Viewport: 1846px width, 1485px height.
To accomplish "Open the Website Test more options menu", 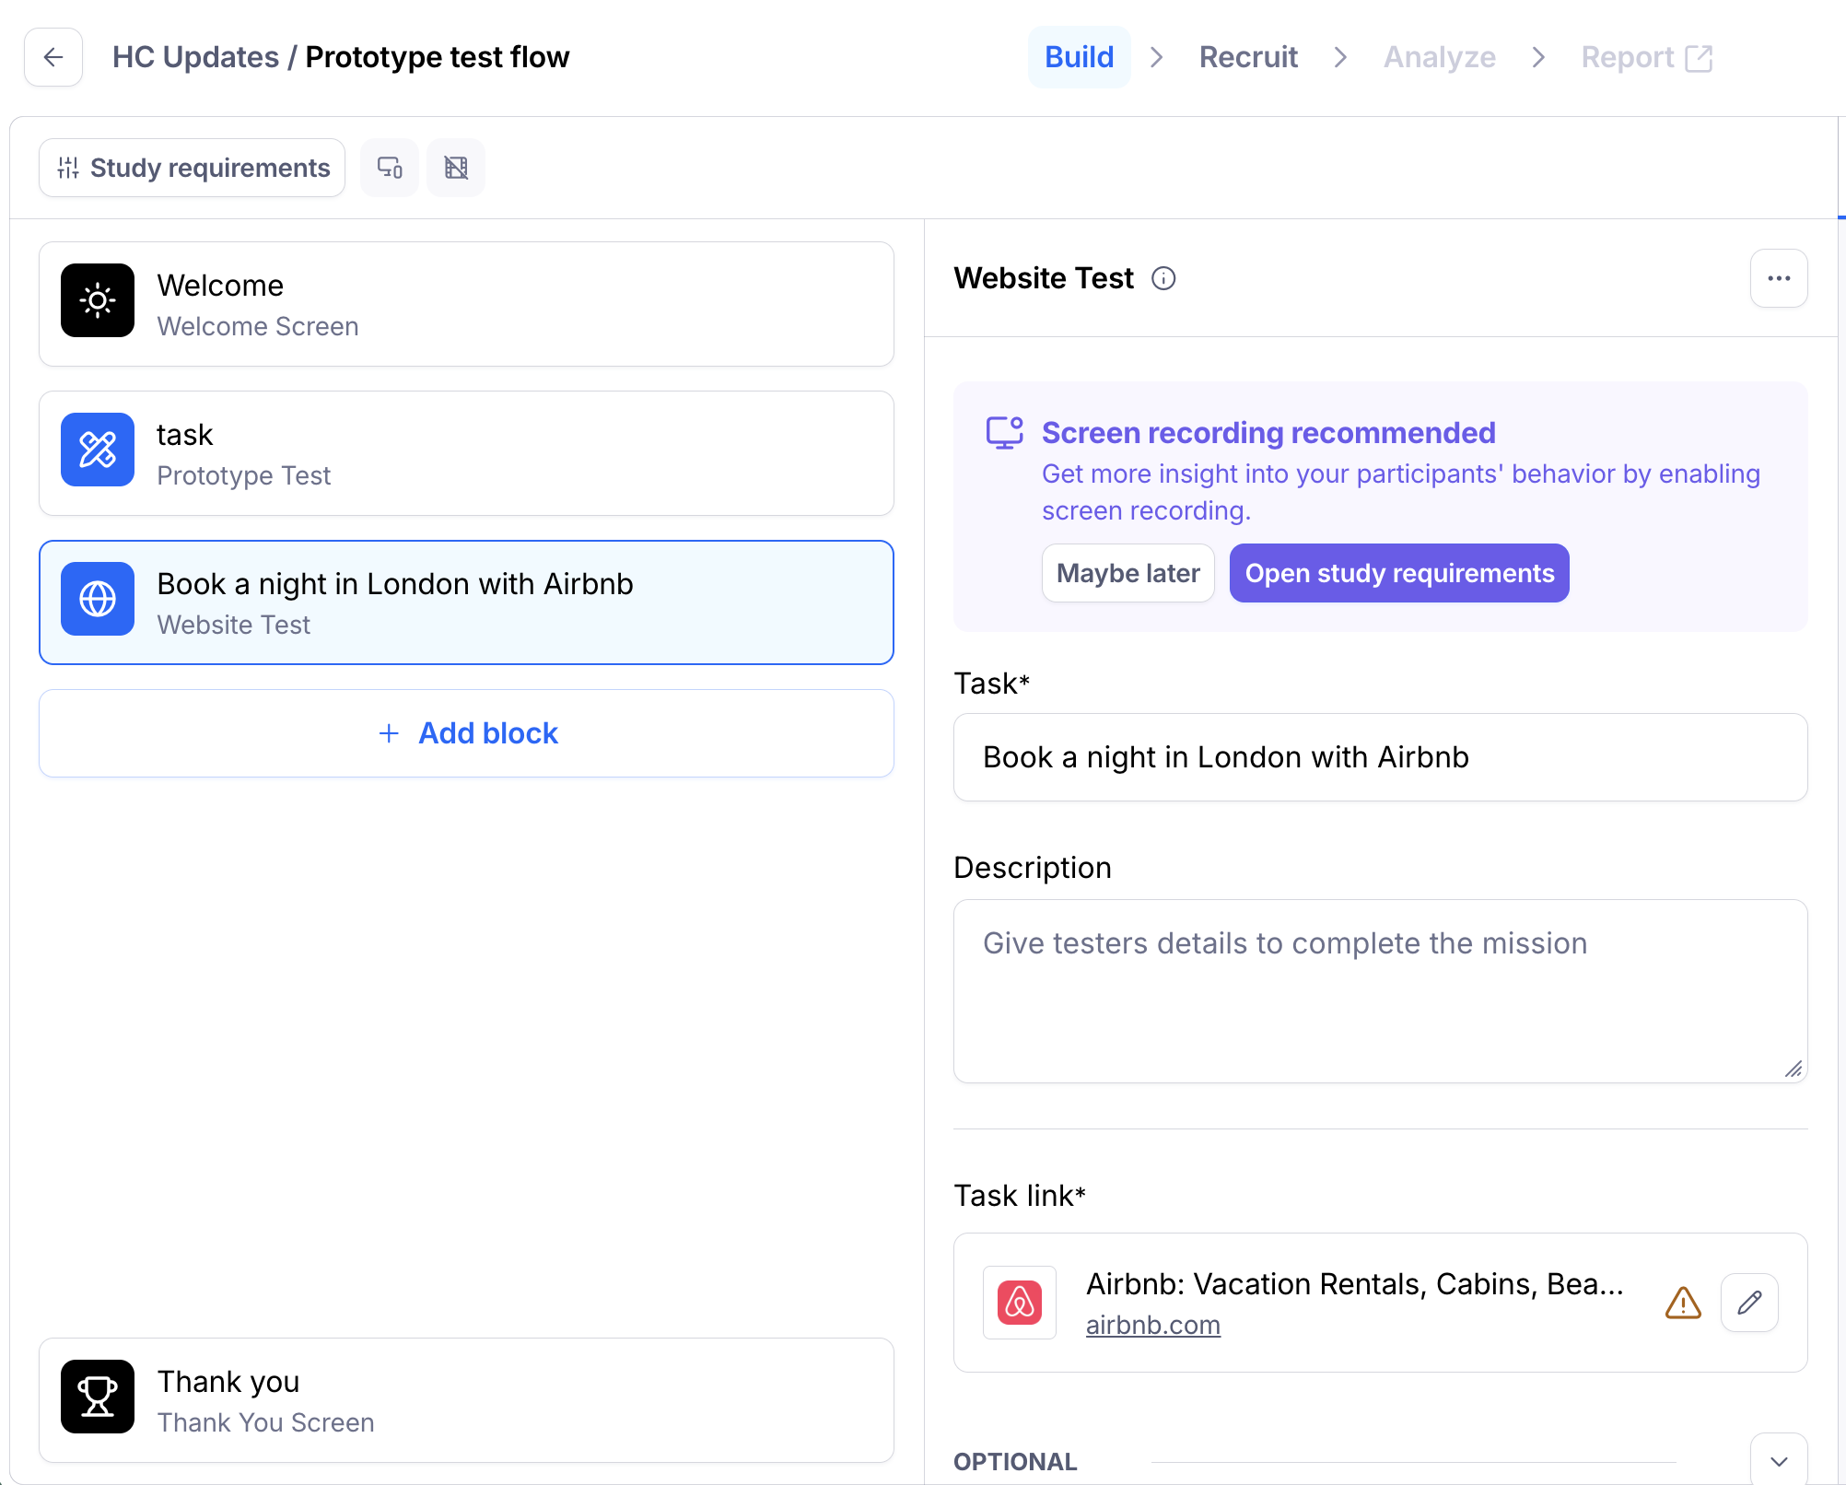I will (1779, 278).
